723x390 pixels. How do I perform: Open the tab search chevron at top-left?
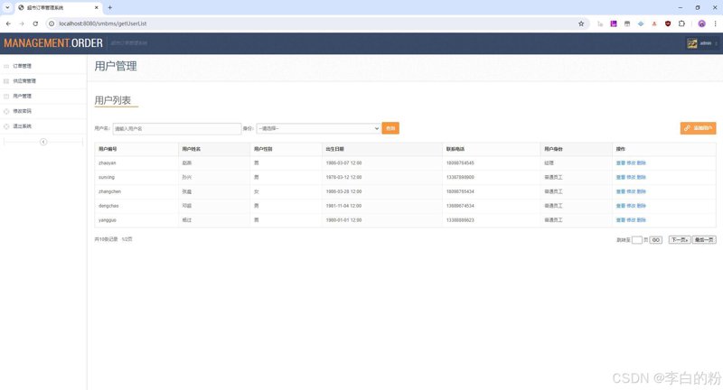point(7,7)
